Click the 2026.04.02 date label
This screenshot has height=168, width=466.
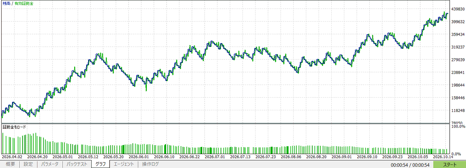click(12, 157)
